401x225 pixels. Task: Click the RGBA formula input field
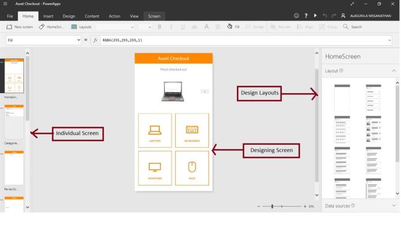(243, 40)
